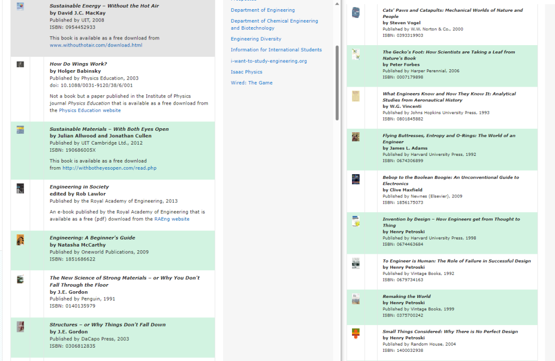Open the Isaac Physics link
Image resolution: width=555 pixels, height=361 pixels.
pos(246,72)
